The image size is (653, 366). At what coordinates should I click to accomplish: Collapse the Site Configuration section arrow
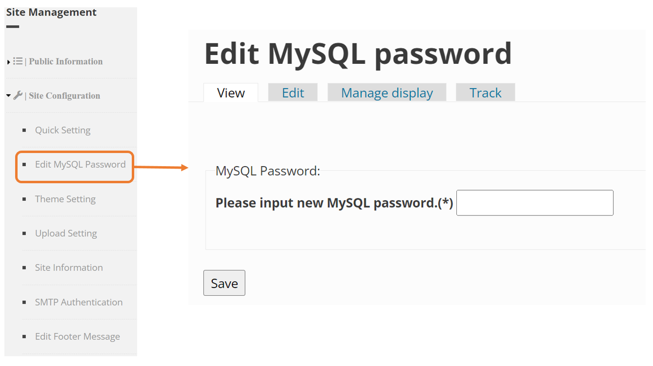pos(9,96)
